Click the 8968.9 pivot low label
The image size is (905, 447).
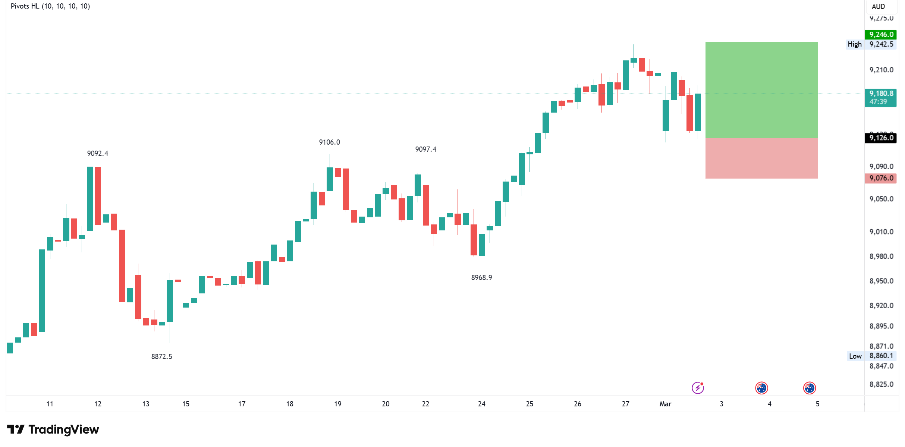(x=481, y=277)
